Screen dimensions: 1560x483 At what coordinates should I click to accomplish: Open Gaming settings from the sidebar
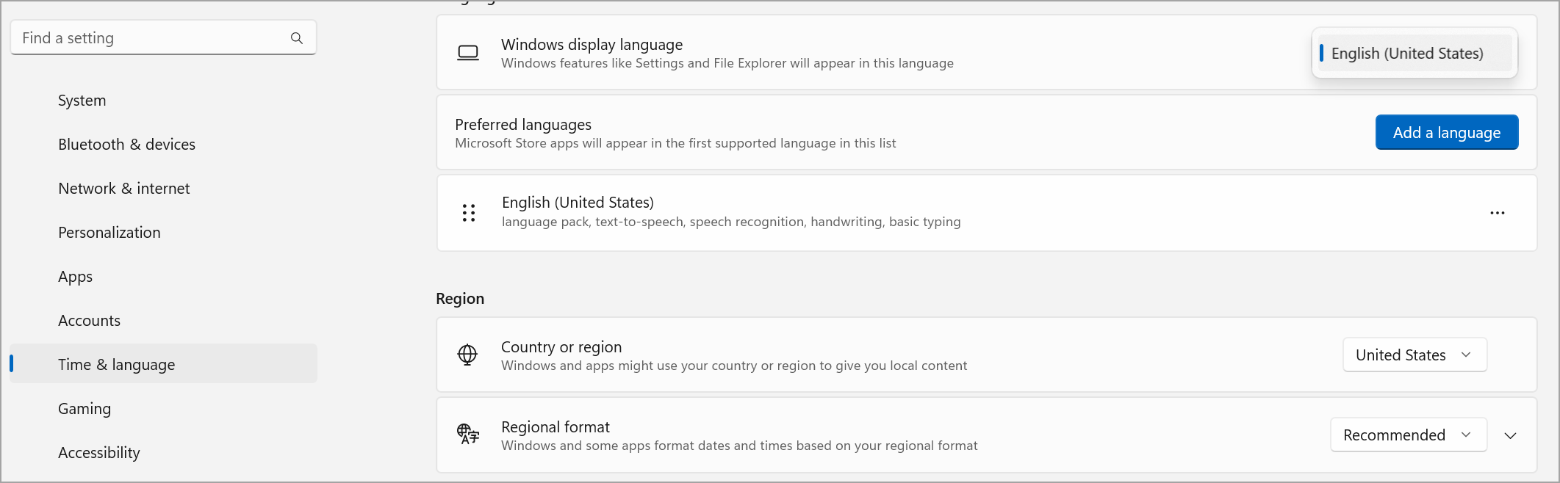tap(84, 408)
